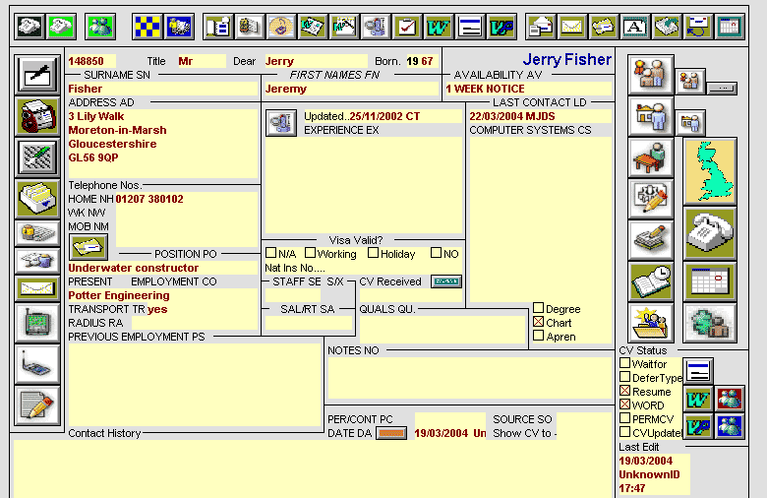Click the orange button beside DATE DA

[391, 433]
